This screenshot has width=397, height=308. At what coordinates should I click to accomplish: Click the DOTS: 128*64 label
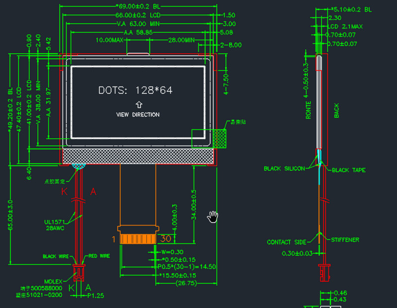click(135, 90)
